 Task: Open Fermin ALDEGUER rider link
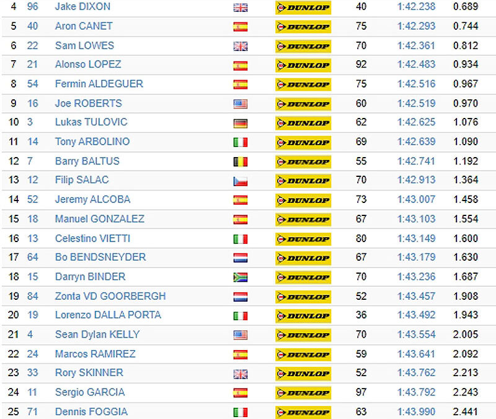(99, 84)
